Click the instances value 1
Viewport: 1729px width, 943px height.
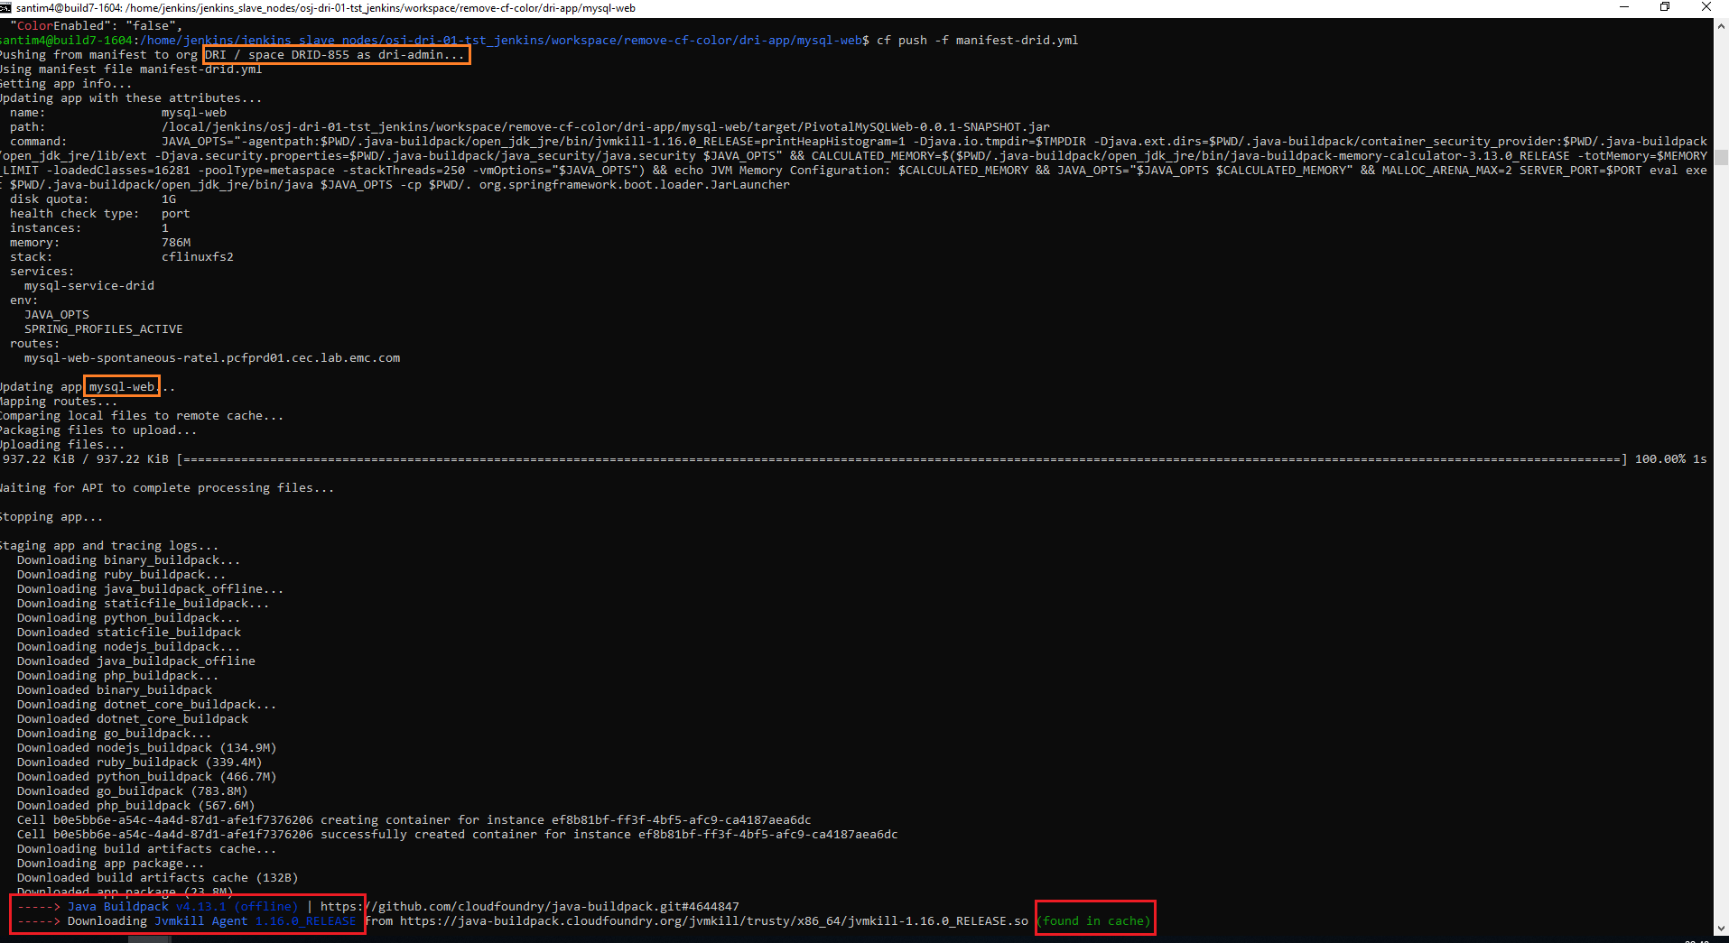click(165, 228)
